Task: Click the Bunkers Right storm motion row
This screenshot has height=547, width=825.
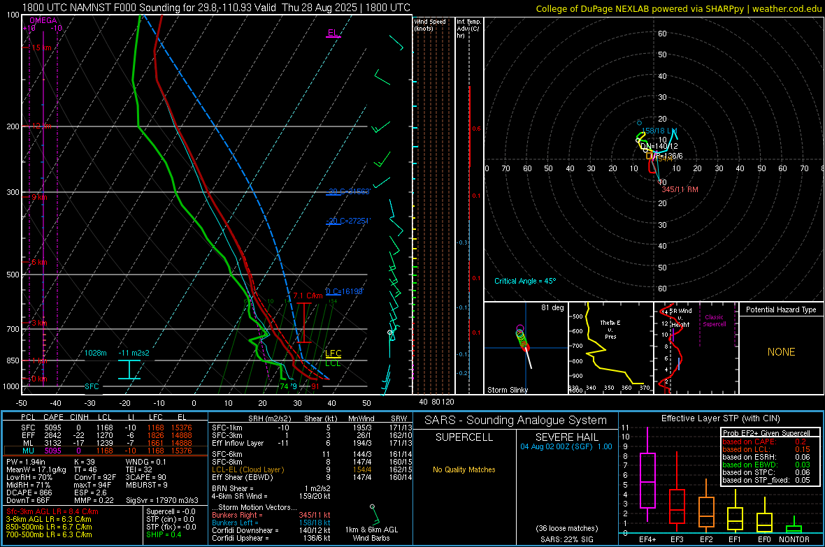Action: click(x=271, y=515)
